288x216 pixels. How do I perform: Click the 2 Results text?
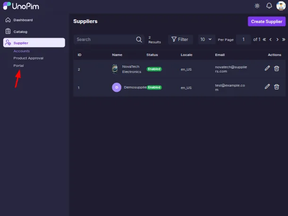tap(154, 40)
